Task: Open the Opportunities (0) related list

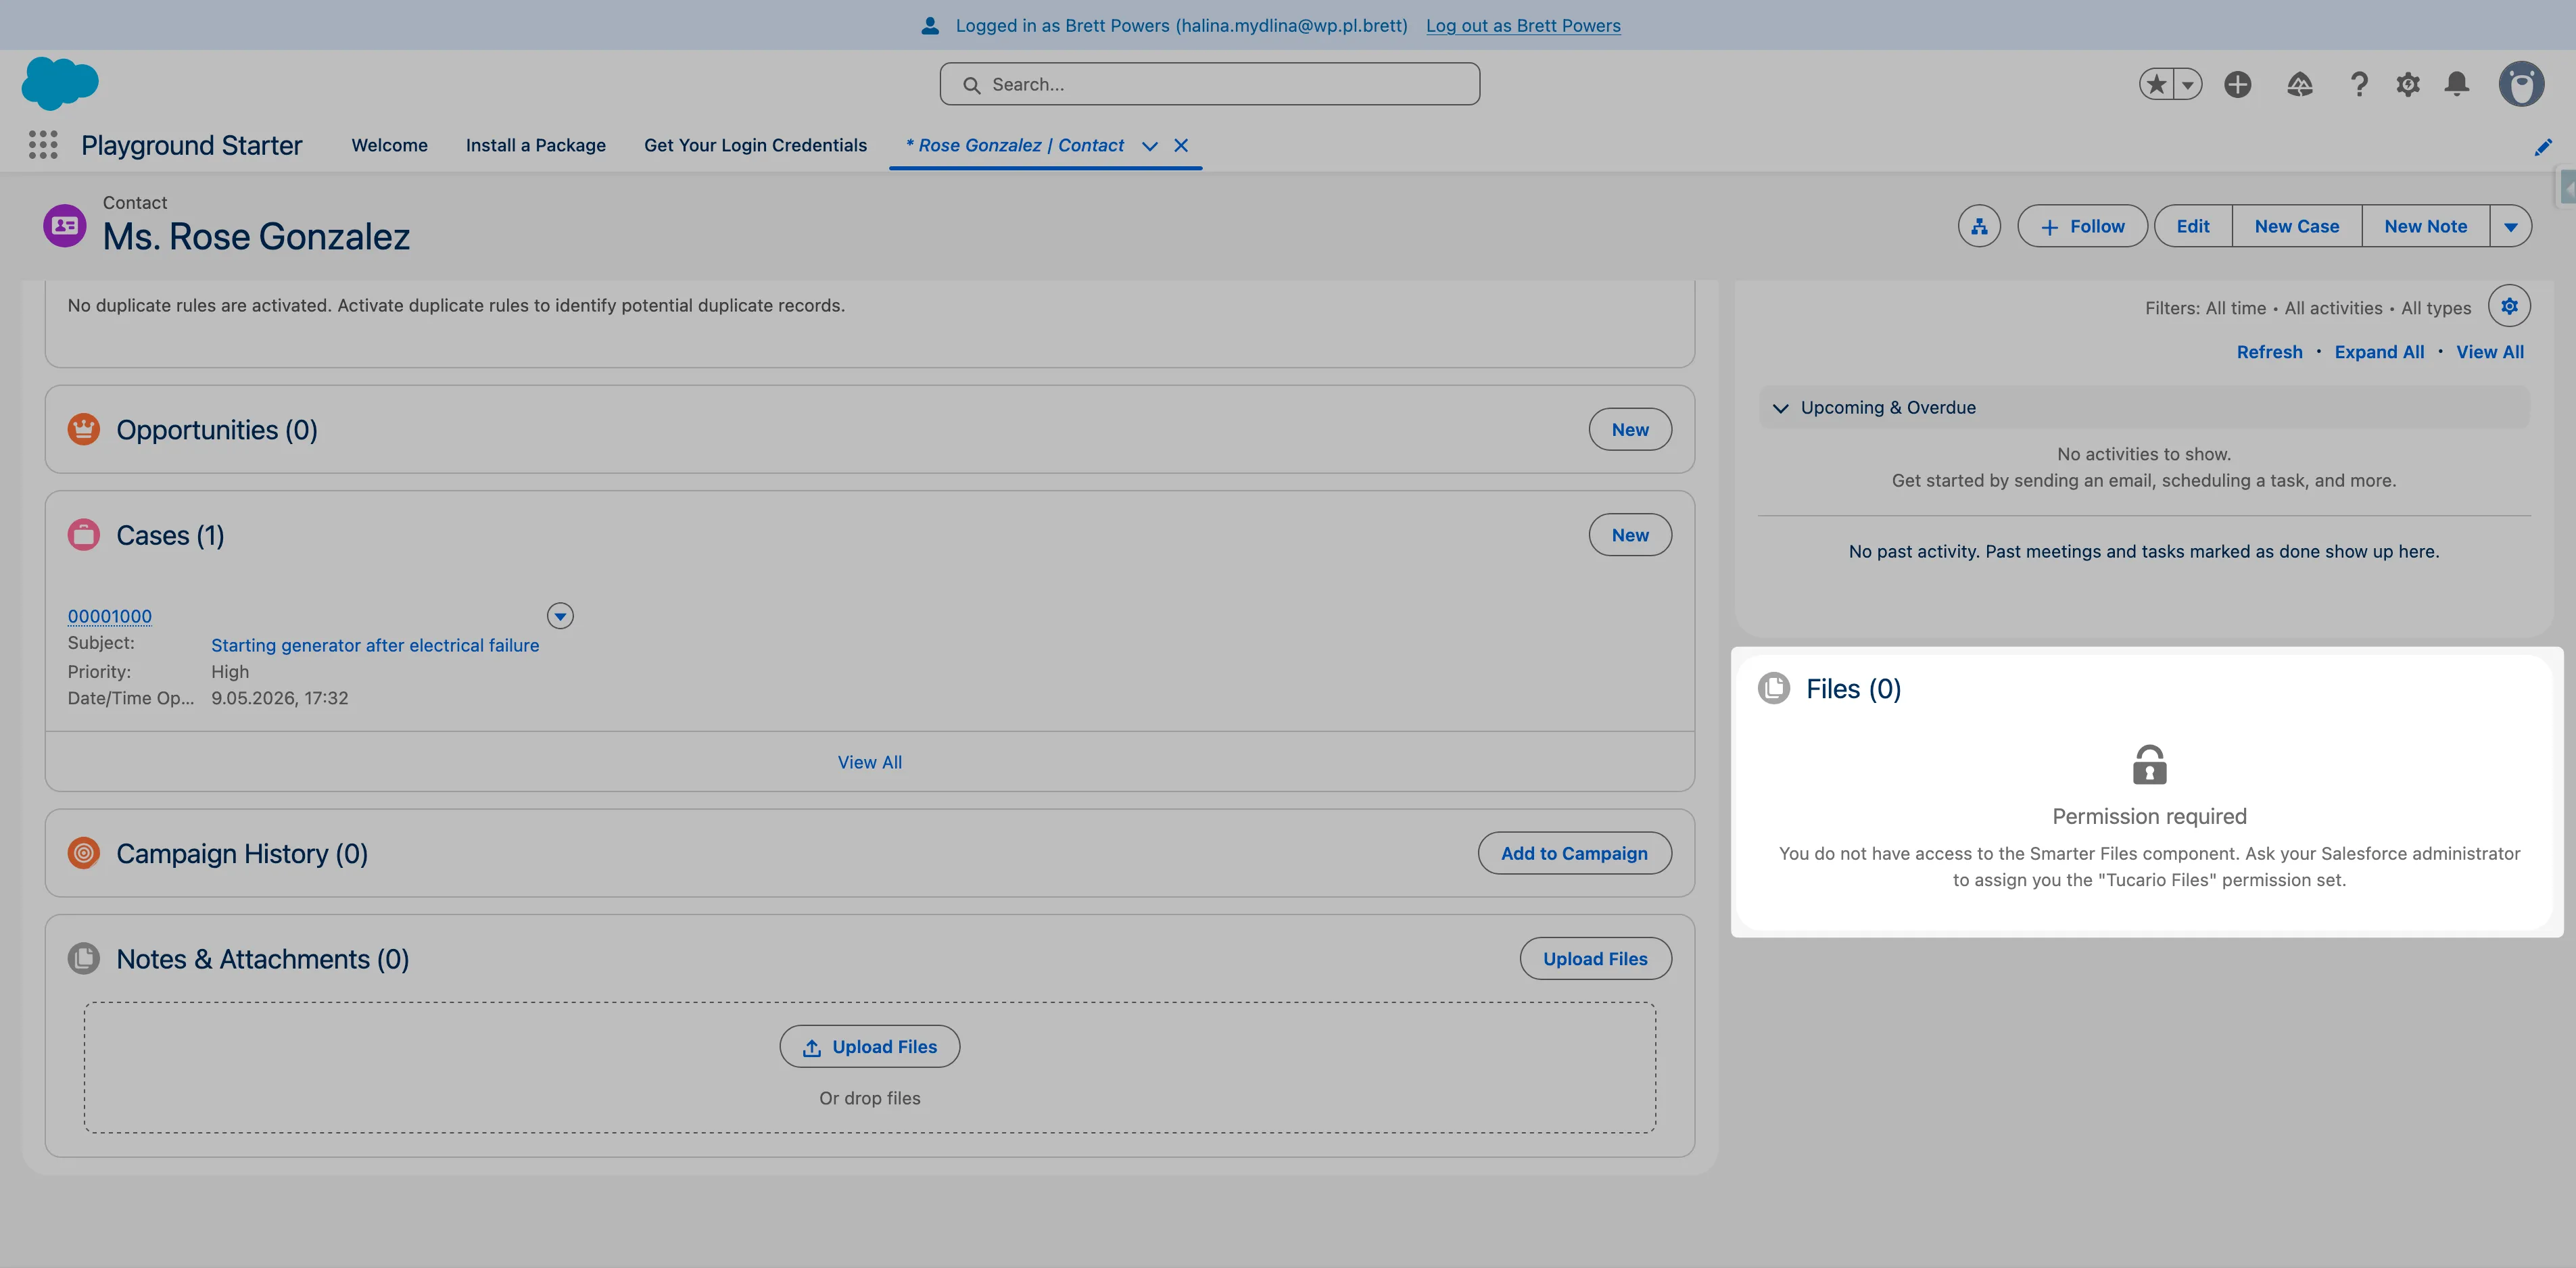Action: click(x=217, y=430)
